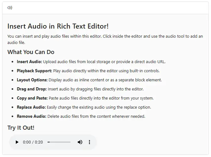The image size is (211, 157).
Task: Click the "Drag and Drop:" bullet text
Action: click(32, 89)
